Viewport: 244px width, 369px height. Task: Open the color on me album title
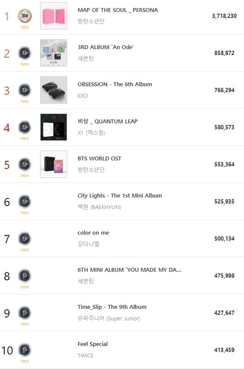coord(93,233)
